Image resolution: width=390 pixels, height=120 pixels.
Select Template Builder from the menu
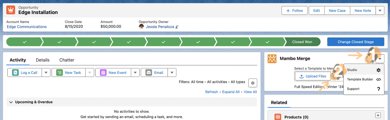click(360, 80)
